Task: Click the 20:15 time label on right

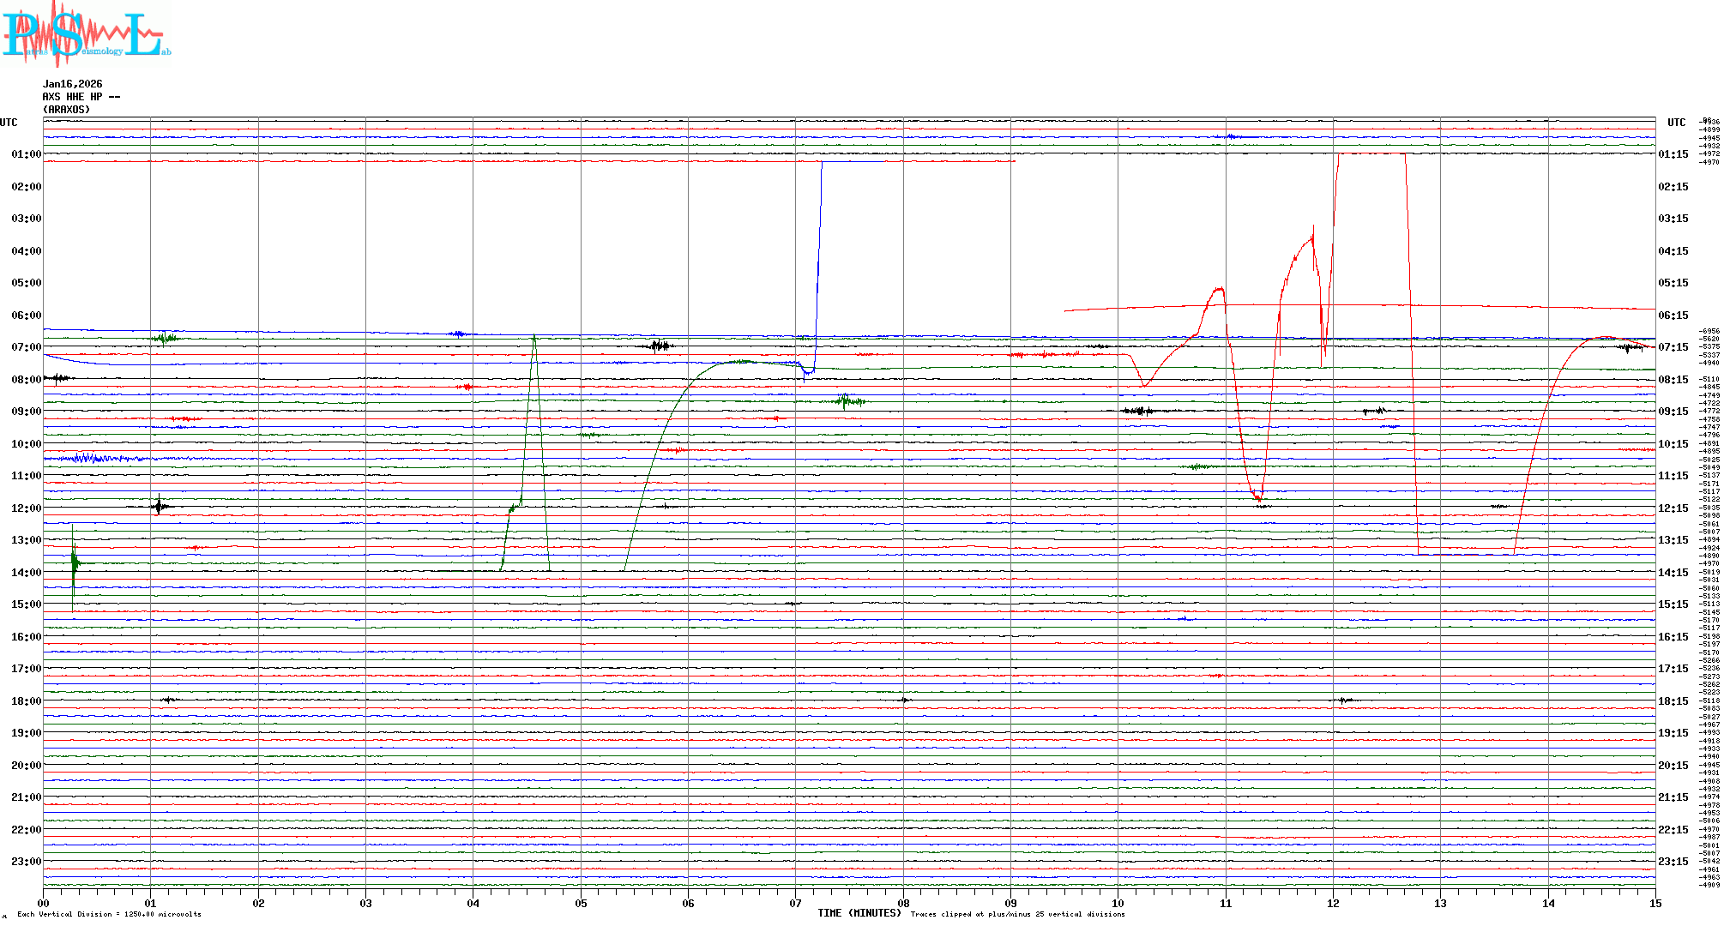Action: [x=1673, y=766]
